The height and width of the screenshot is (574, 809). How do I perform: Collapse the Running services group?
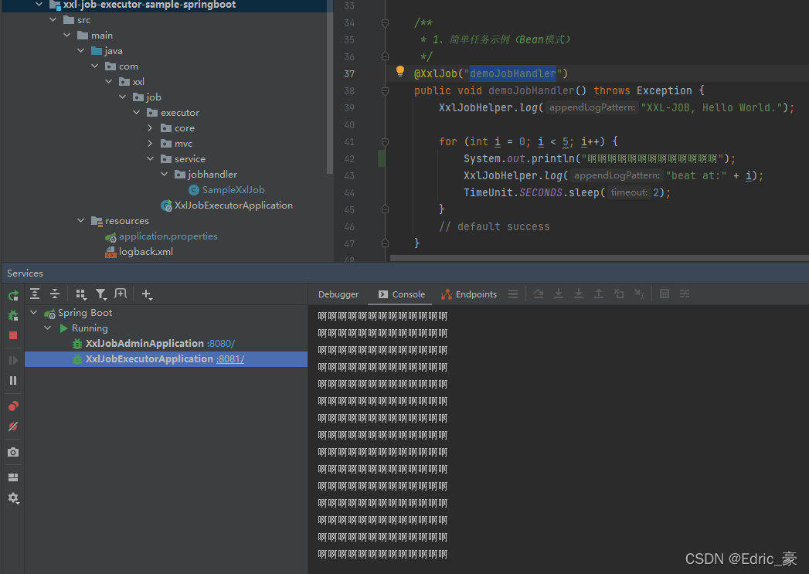[x=48, y=328]
